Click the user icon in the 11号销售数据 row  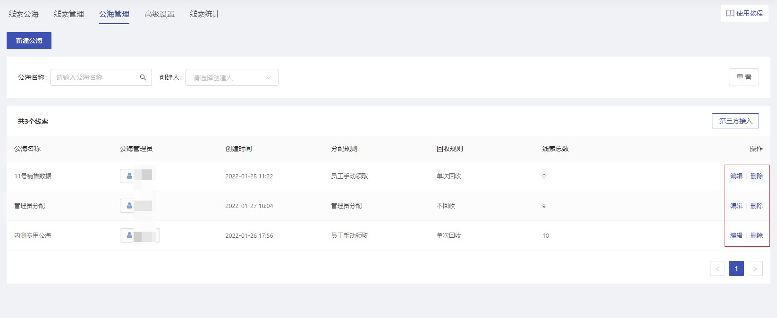[129, 176]
